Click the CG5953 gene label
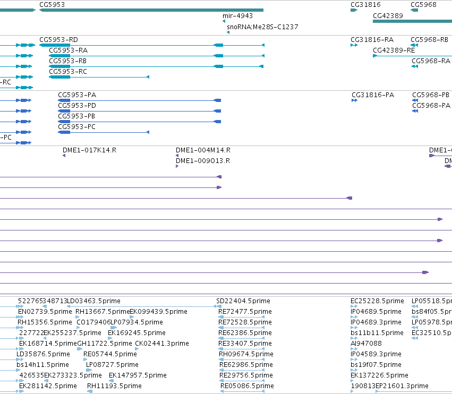 52,5
